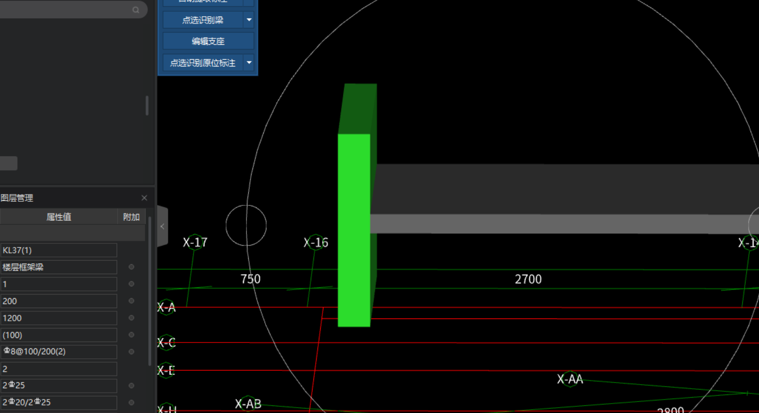Click the field showing (100)
This screenshot has height=413, width=759.
click(x=59, y=335)
